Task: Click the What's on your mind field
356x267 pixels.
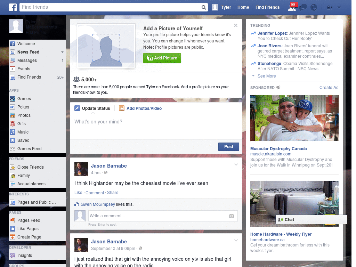Action: tap(156, 127)
